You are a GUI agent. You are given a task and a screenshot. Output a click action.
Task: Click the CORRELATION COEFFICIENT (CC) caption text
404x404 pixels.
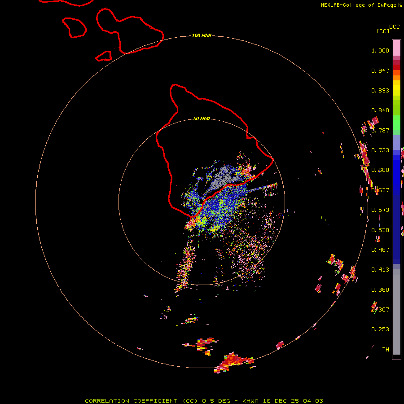click(x=141, y=401)
